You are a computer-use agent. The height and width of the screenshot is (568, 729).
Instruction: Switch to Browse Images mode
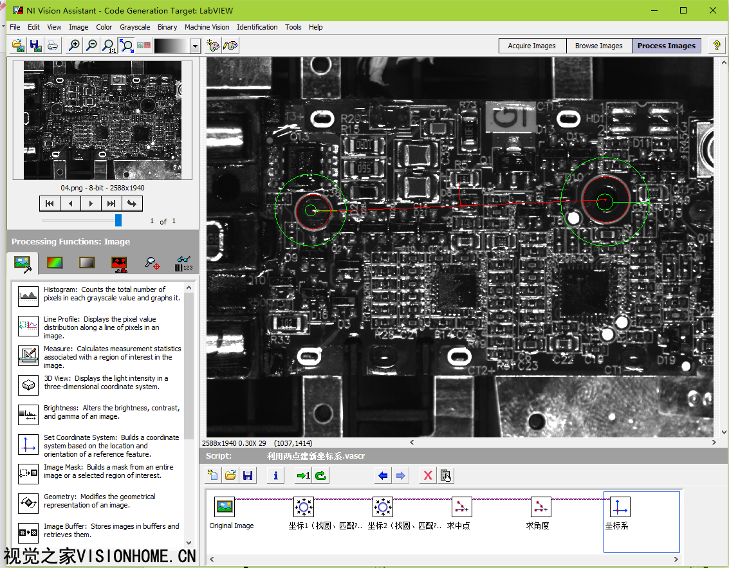point(598,46)
